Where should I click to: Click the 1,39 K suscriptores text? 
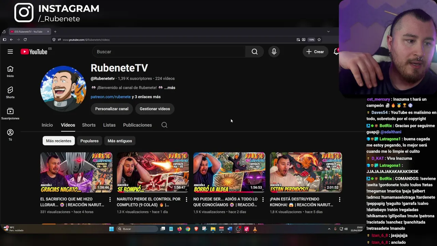tap(135, 79)
